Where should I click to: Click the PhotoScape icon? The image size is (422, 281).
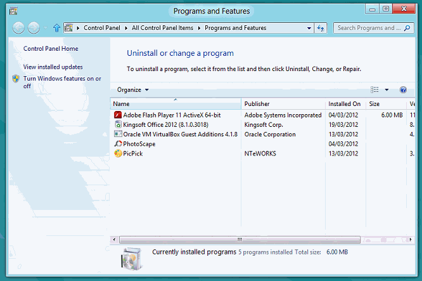tap(118, 143)
